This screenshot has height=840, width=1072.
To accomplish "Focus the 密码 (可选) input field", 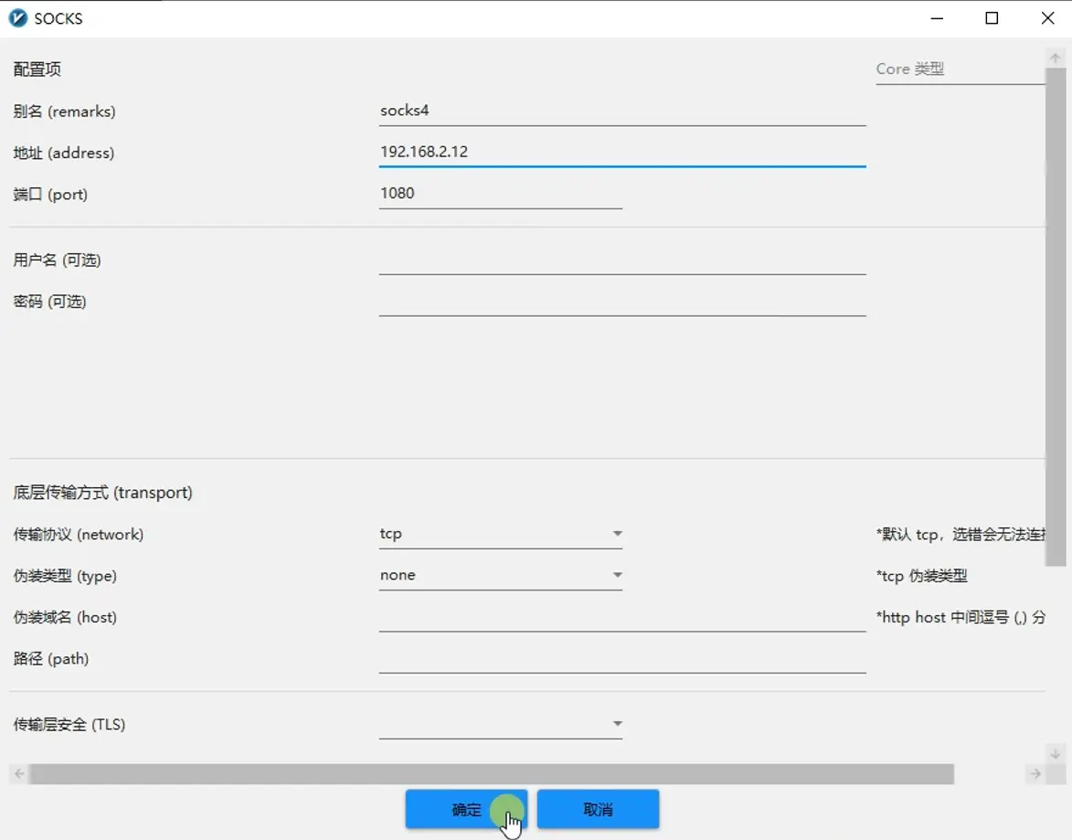I will pyautogui.click(x=622, y=302).
